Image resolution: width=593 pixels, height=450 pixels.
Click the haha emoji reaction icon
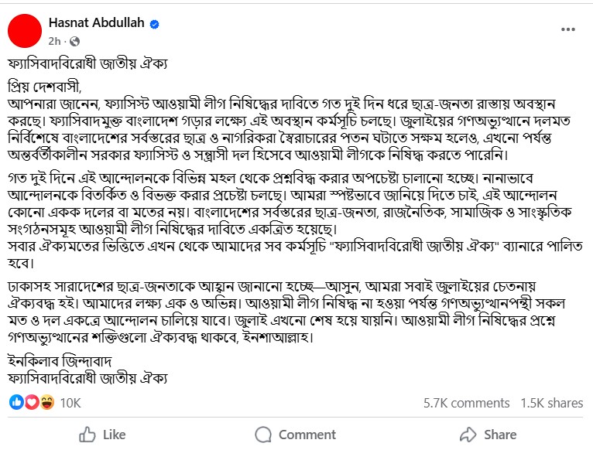[46, 402]
